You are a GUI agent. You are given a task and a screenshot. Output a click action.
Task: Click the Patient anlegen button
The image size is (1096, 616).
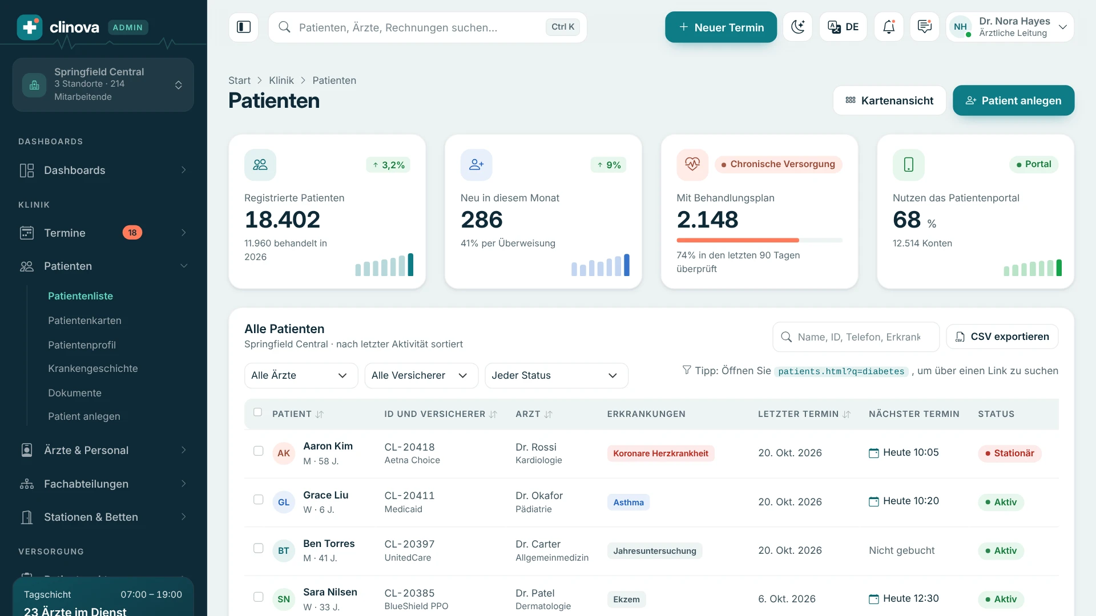pyautogui.click(x=1013, y=100)
